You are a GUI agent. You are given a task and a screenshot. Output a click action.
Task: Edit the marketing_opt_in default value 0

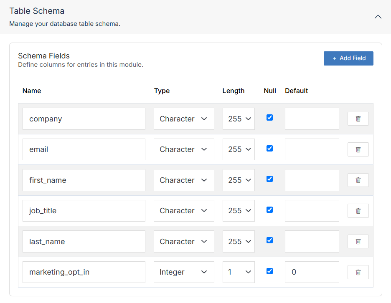point(312,272)
